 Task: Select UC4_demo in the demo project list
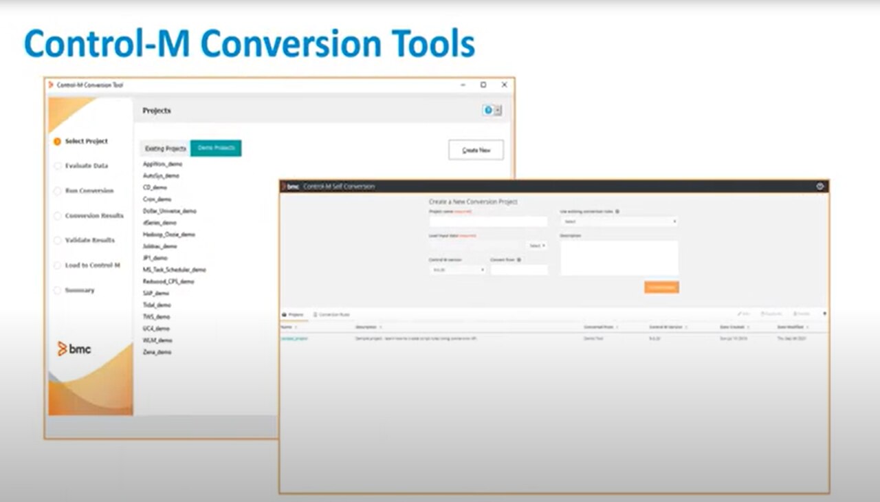click(x=156, y=328)
